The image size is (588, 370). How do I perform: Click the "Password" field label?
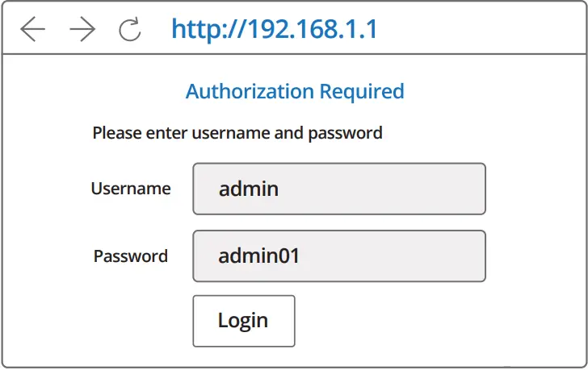[x=131, y=256]
